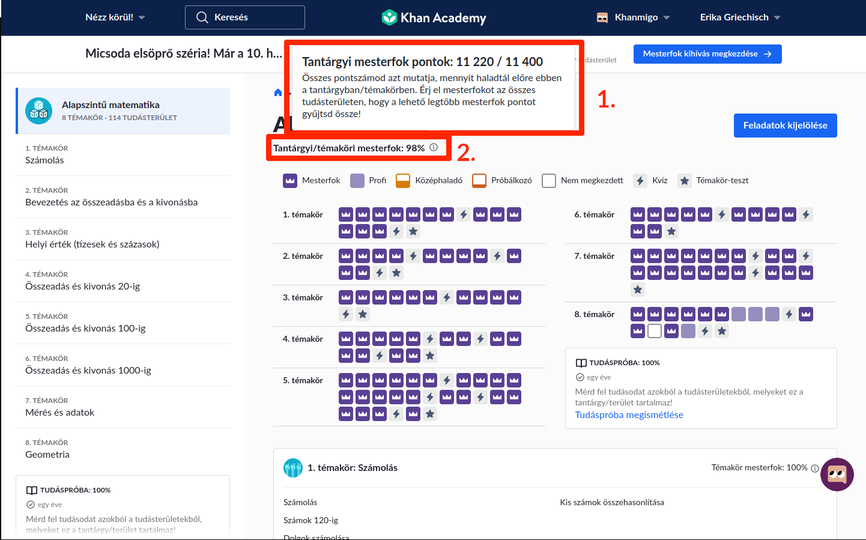866x540 pixels.
Task: Click the Tudáspróba megismétlése link
Action: (x=629, y=415)
